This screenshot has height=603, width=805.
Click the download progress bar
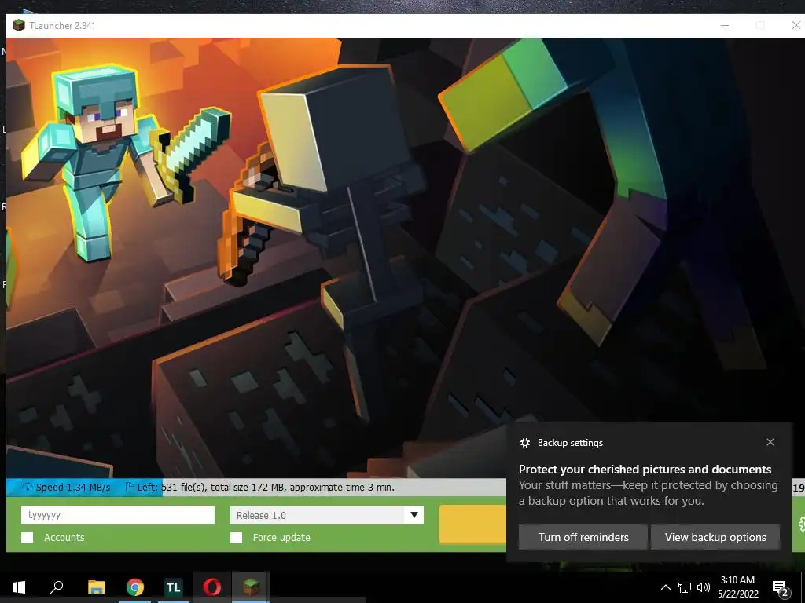pyautogui.click(x=257, y=487)
